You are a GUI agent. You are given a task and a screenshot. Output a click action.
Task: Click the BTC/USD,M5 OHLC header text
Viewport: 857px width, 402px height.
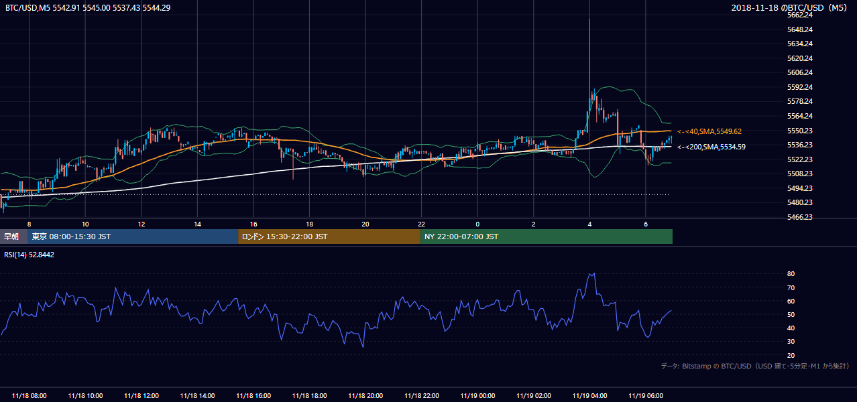[x=87, y=7]
